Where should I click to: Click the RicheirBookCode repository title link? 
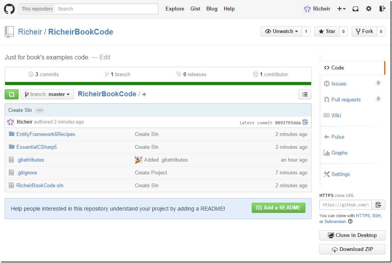pos(80,32)
